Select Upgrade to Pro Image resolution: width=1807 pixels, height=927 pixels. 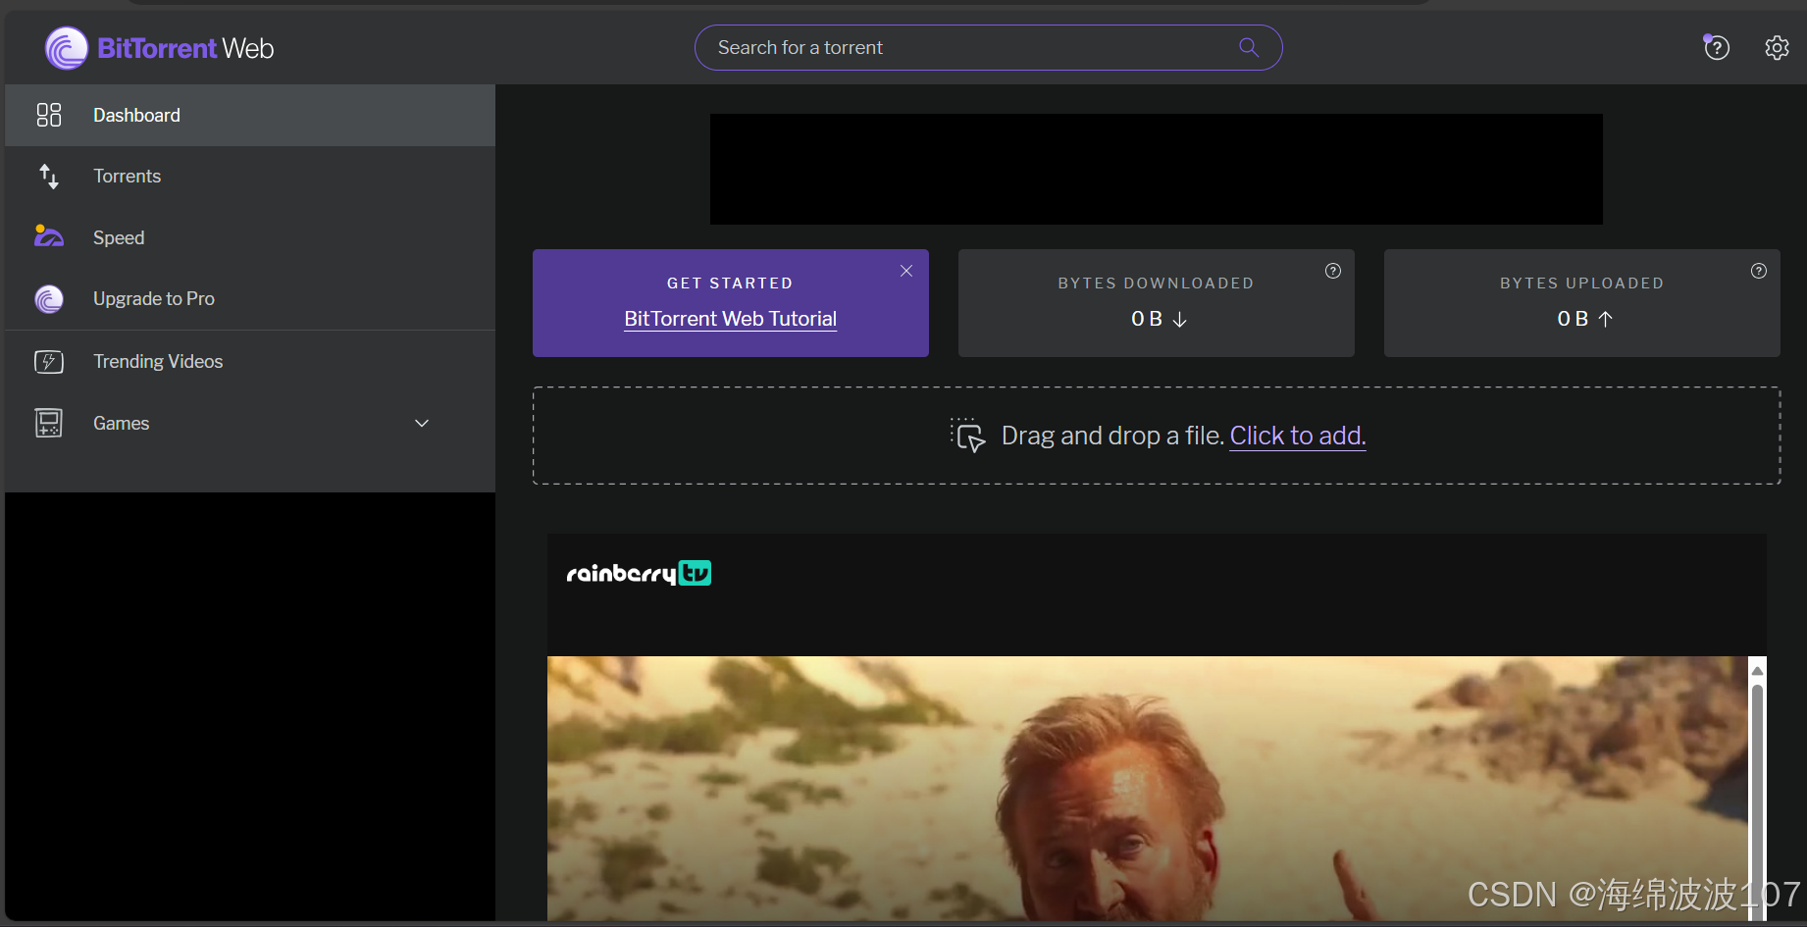250,298
